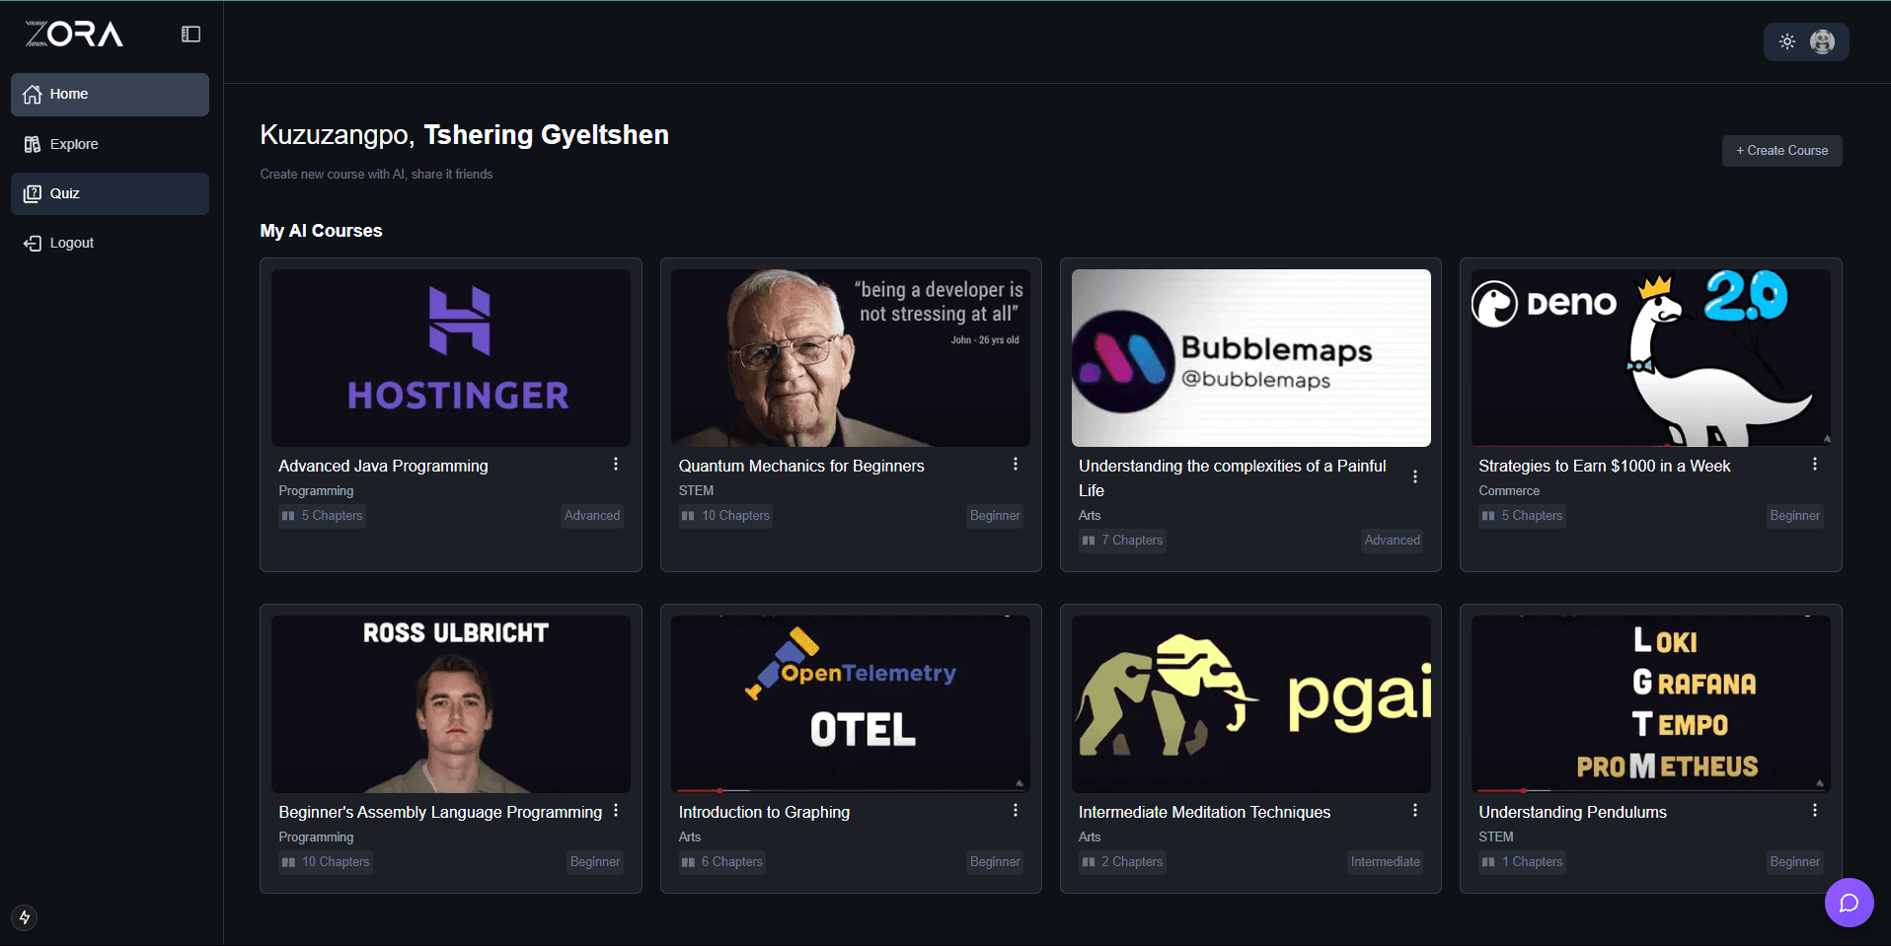Click the lightning bolt icon
Image resolution: width=1891 pixels, height=946 pixels.
25,917
